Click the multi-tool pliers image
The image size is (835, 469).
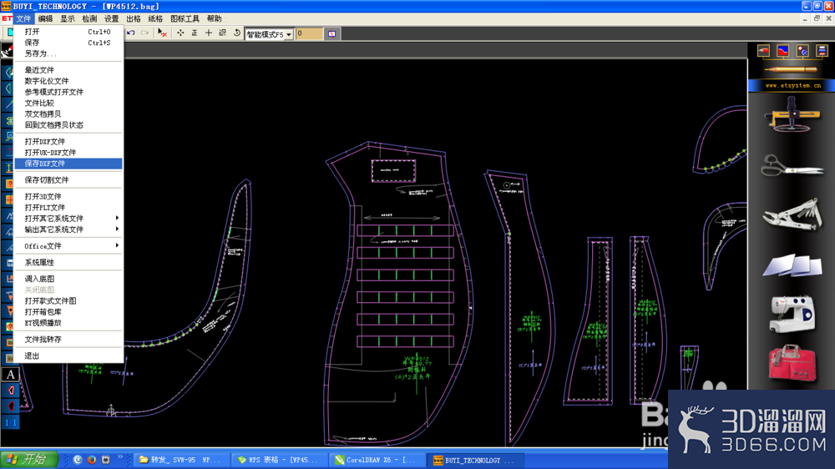pyautogui.click(x=792, y=214)
